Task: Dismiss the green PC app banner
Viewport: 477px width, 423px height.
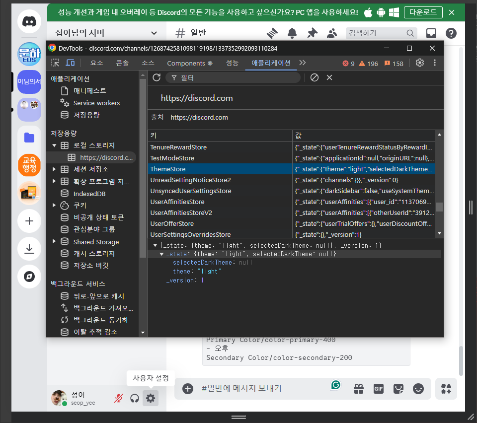Action: (x=452, y=12)
